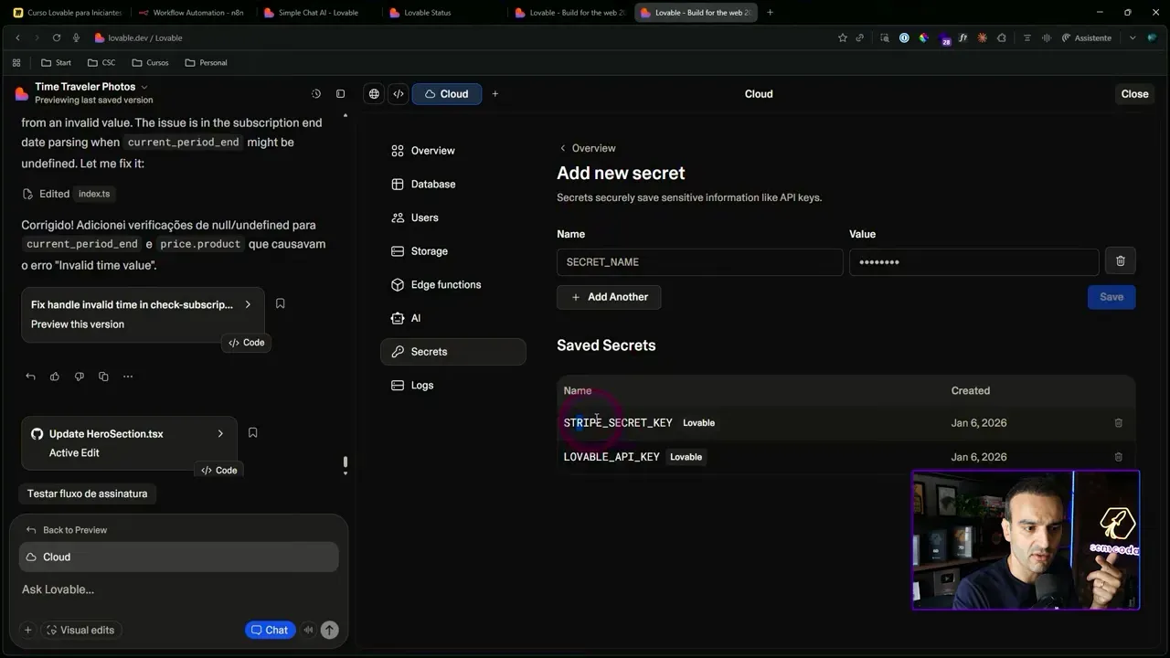Viewport: 1170px width, 658px height.
Task: Delete the STRIPE_SECRET_KEY secret via trash icon
Action: (1118, 422)
